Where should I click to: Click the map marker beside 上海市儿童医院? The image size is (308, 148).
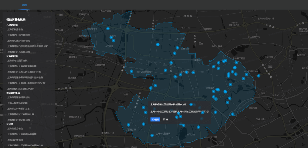[152, 135]
